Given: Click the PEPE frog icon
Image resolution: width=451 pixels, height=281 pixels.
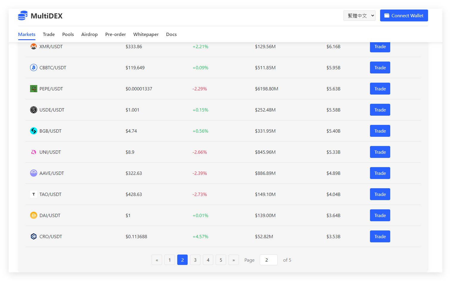Looking at the screenshot, I should pos(34,89).
